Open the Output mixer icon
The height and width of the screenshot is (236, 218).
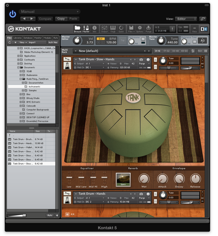click(104, 29)
